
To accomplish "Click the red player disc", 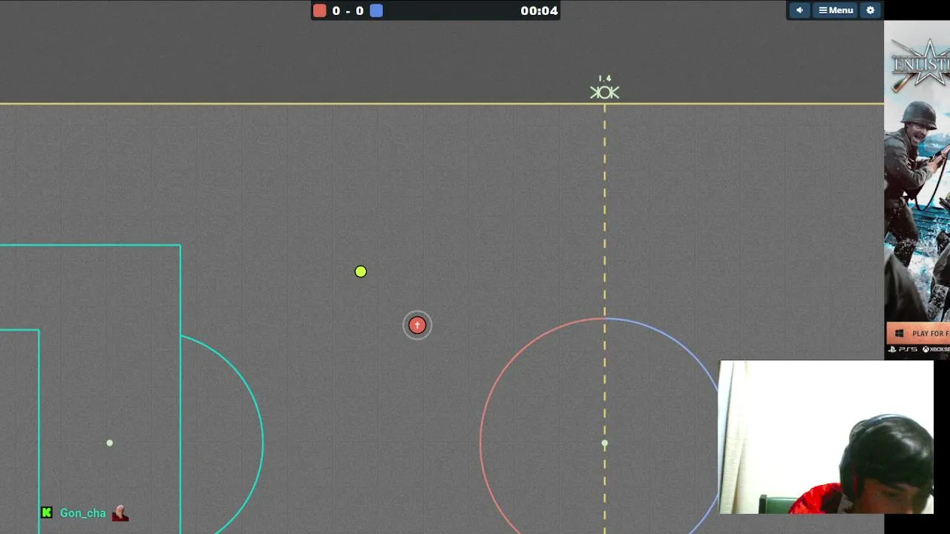I will pos(417,325).
